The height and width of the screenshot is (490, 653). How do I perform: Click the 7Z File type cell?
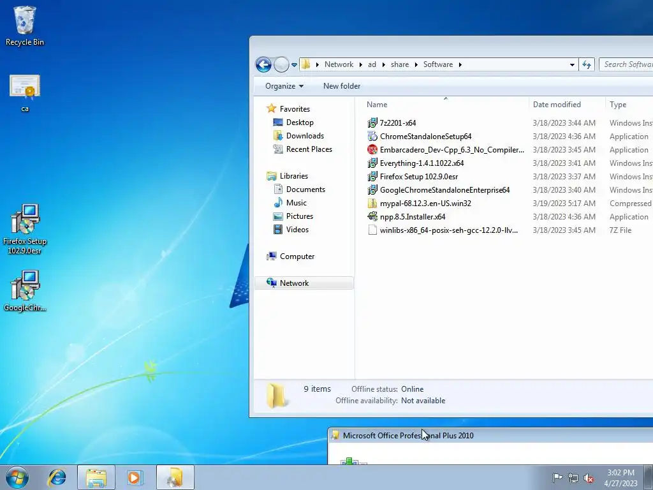point(620,230)
